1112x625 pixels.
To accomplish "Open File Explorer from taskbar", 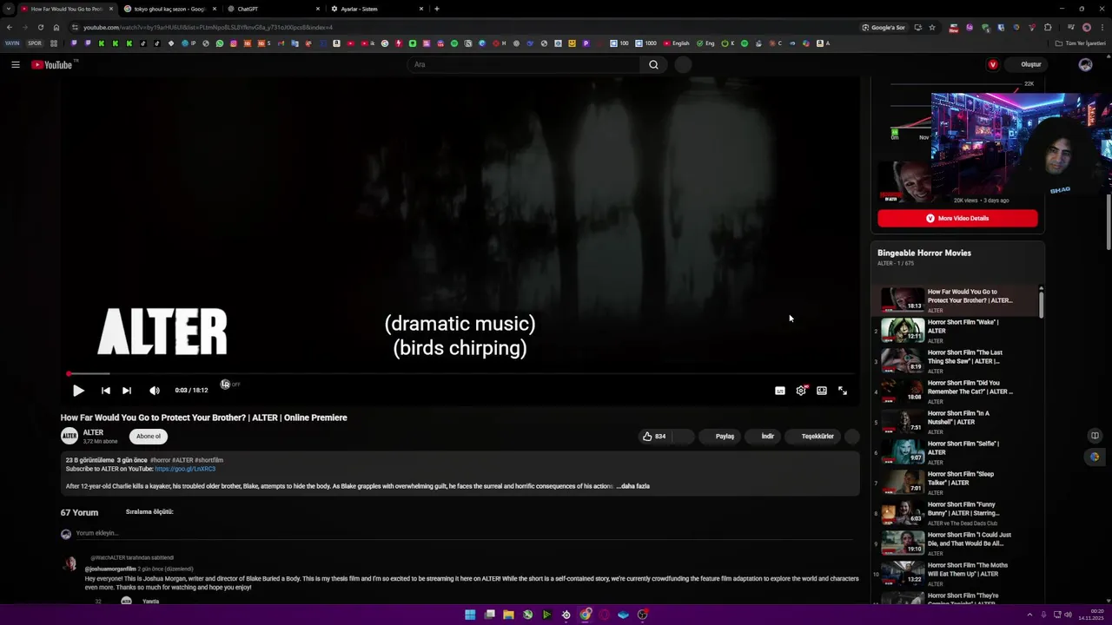I will click(508, 615).
